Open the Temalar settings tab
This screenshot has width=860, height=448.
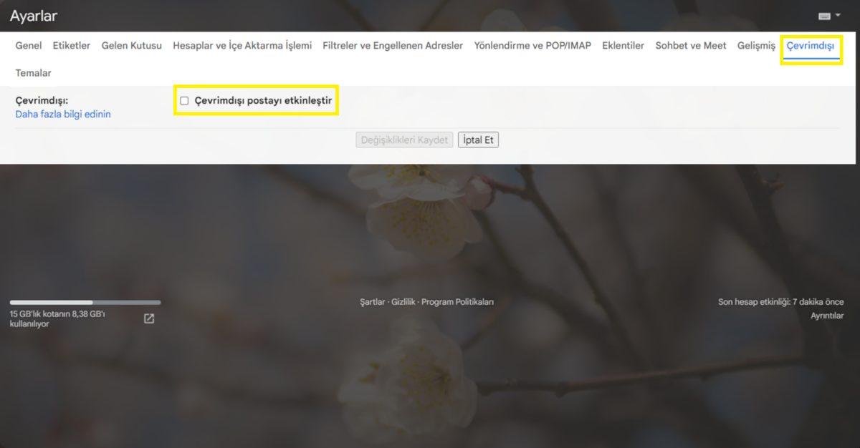point(32,72)
